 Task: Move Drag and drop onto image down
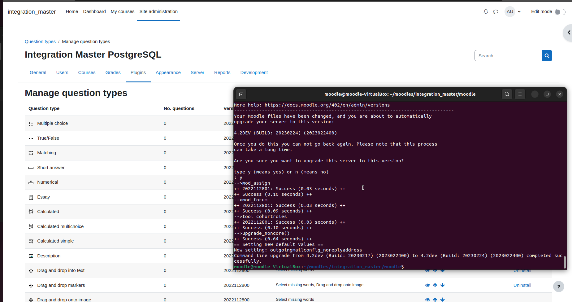point(442,300)
